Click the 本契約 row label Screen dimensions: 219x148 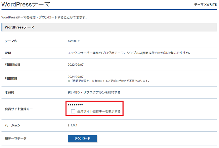tap(9, 92)
